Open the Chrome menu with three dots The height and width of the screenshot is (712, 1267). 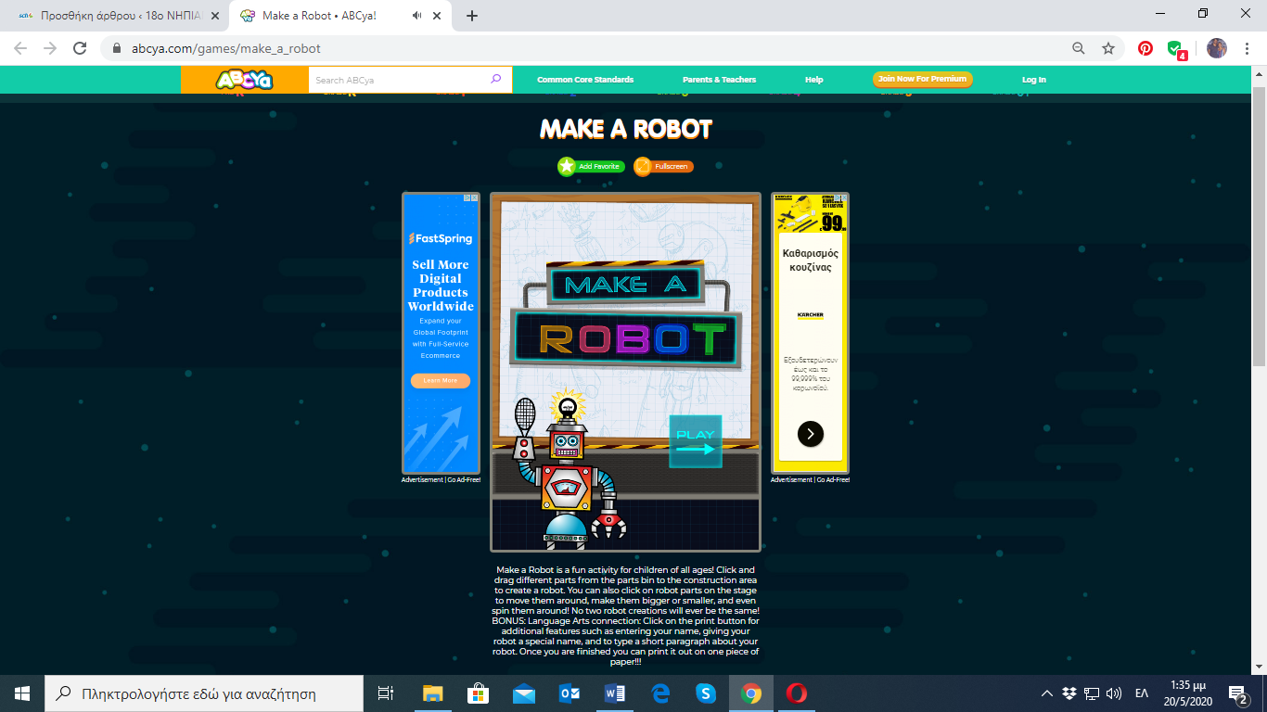click(x=1247, y=48)
